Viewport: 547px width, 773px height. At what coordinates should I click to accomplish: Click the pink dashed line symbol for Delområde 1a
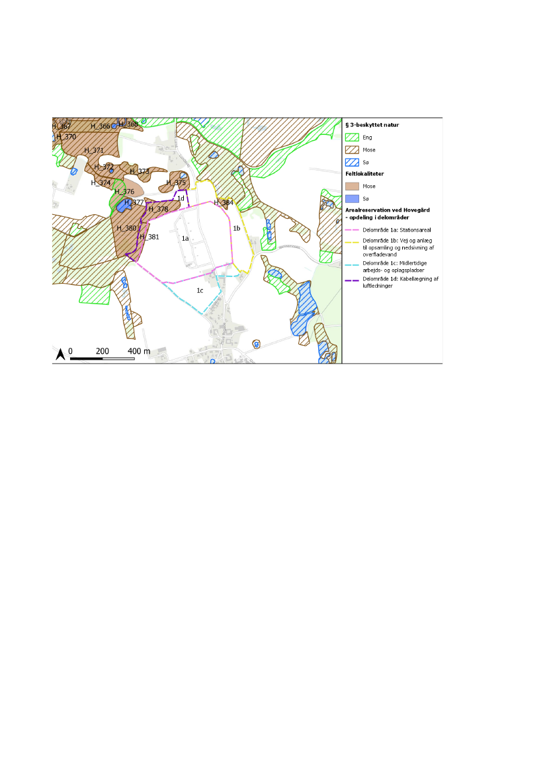point(352,230)
